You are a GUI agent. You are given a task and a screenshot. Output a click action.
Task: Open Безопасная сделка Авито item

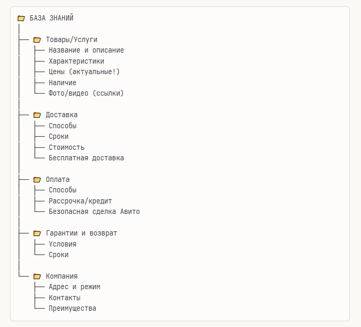(x=94, y=212)
